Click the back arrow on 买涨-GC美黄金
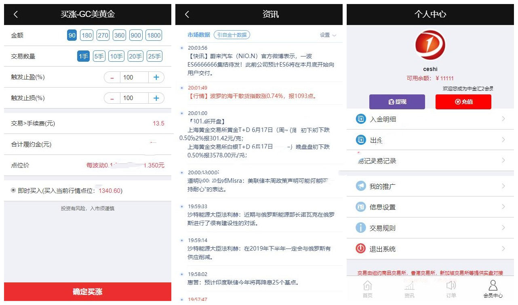Image resolution: width=518 pixels, height=305 pixels. tap(16, 14)
